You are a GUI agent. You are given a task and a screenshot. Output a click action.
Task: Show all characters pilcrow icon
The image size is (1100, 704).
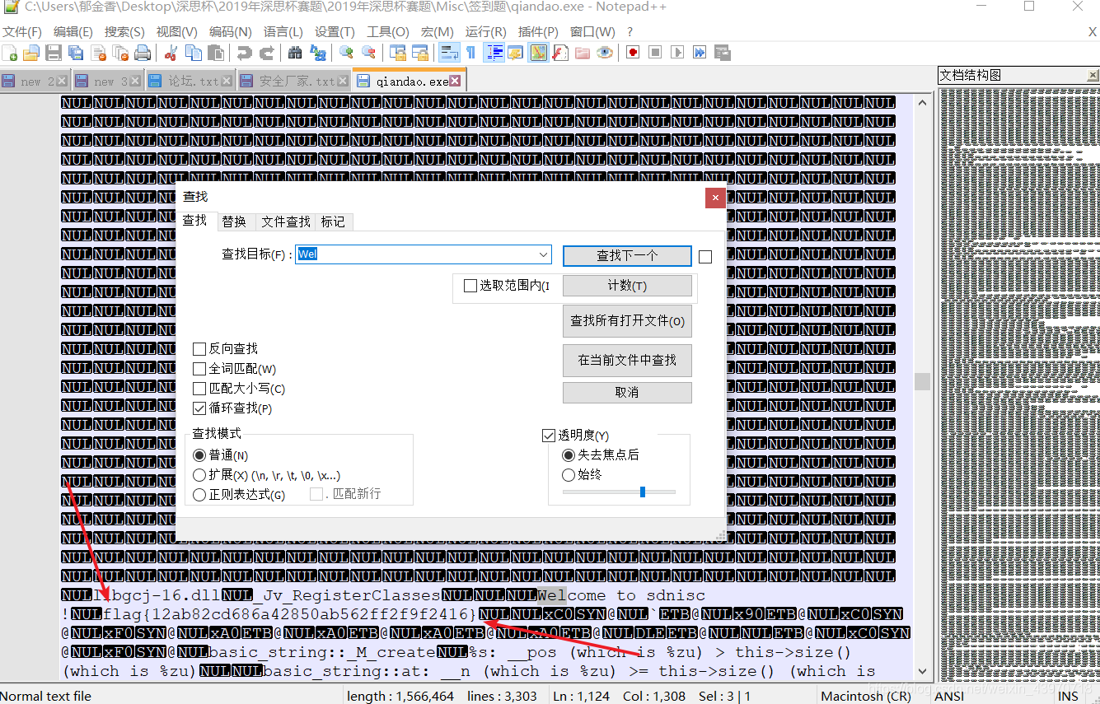[470, 53]
